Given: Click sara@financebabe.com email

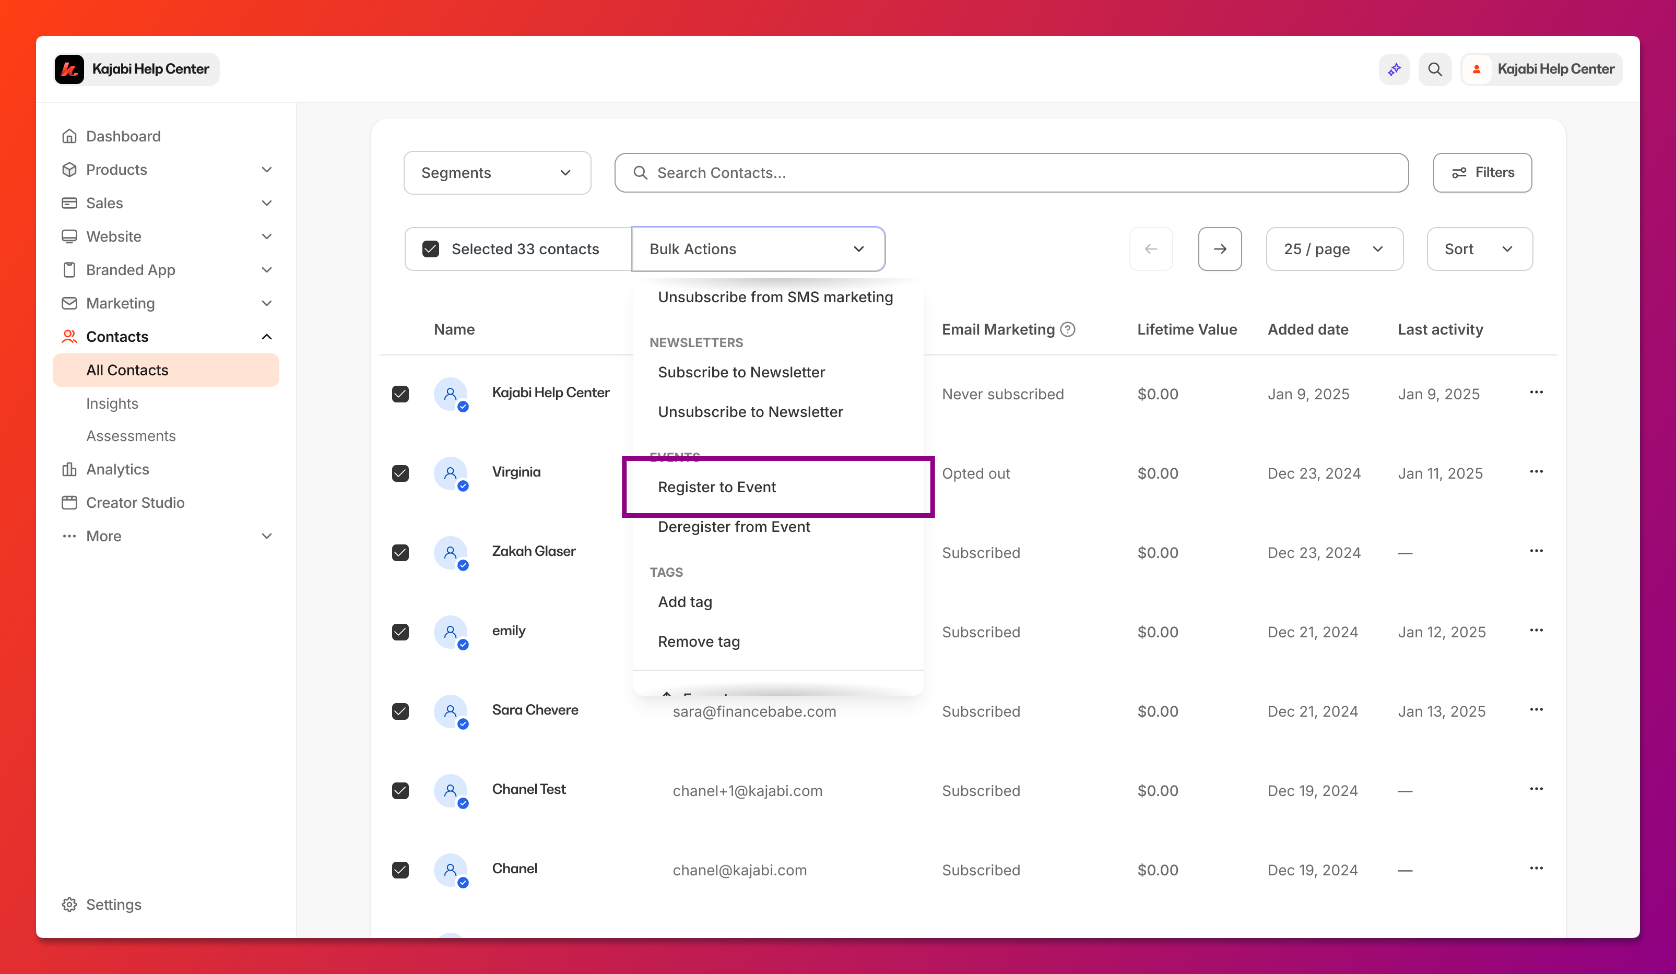Looking at the screenshot, I should point(754,711).
